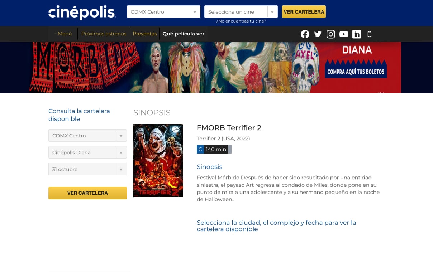The image size is (433, 272).
Task: Click the yellow header VER CARTELERA button
Action: [x=304, y=12]
